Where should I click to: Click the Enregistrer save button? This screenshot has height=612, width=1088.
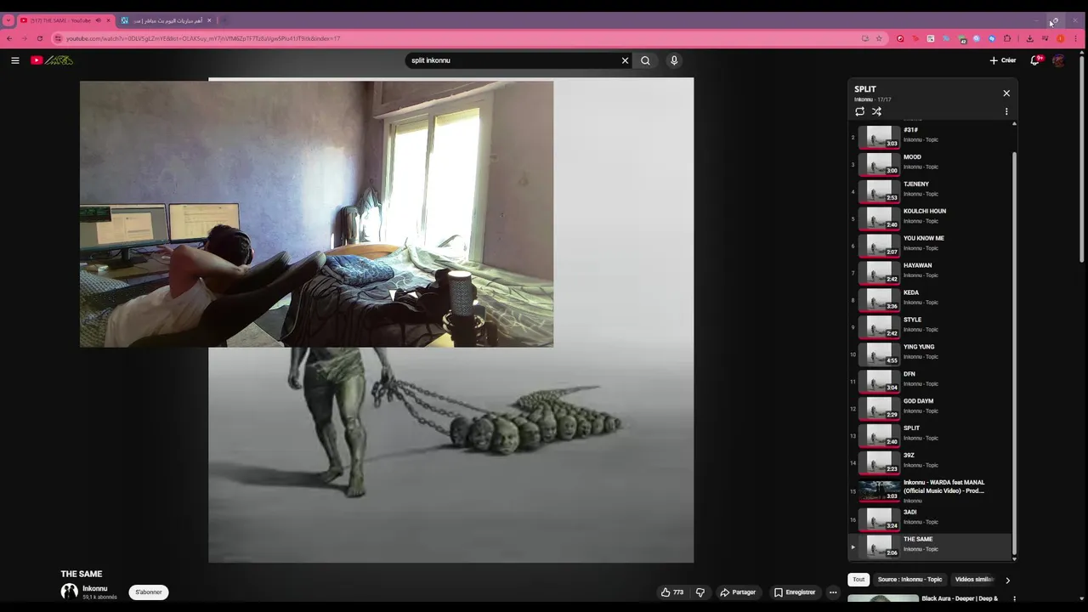pos(795,592)
